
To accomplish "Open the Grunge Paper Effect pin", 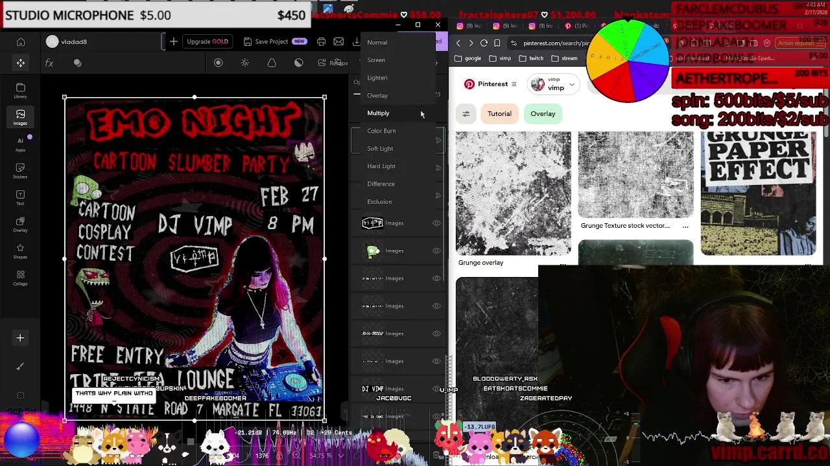I will (x=758, y=194).
